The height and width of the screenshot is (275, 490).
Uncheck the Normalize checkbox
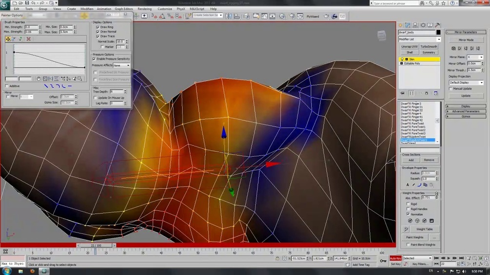pos(408,214)
